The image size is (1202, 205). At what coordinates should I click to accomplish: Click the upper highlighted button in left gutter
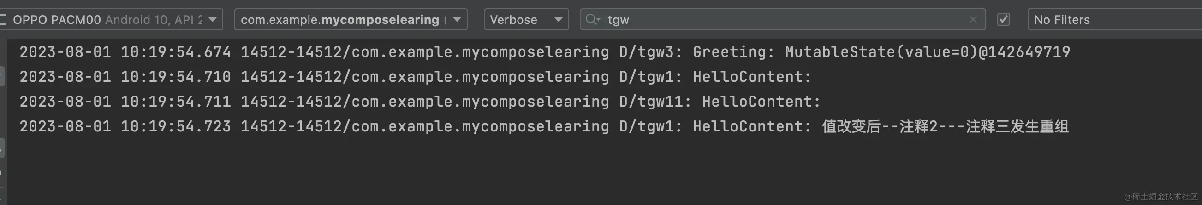click(2, 76)
